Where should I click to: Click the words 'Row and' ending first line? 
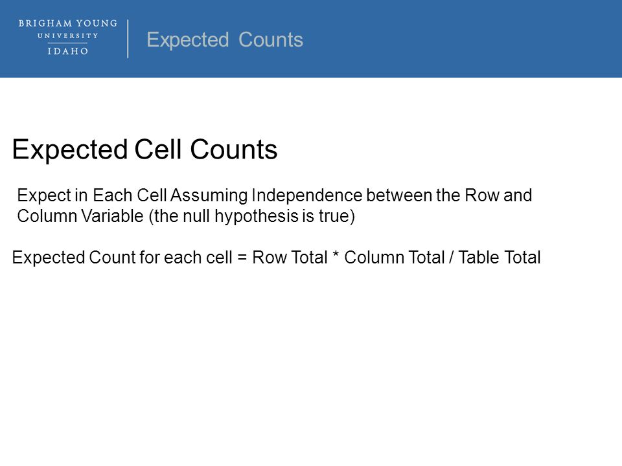click(x=498, y=195)
